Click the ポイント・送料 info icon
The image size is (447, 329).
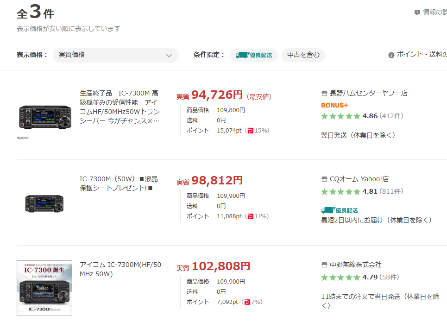391,55
